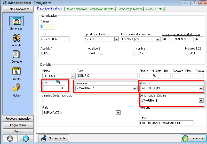Click the Iniciales TC2 field LOMAJ
The height and width of the screenshot is (144, 207).
(x=193, y=53)
